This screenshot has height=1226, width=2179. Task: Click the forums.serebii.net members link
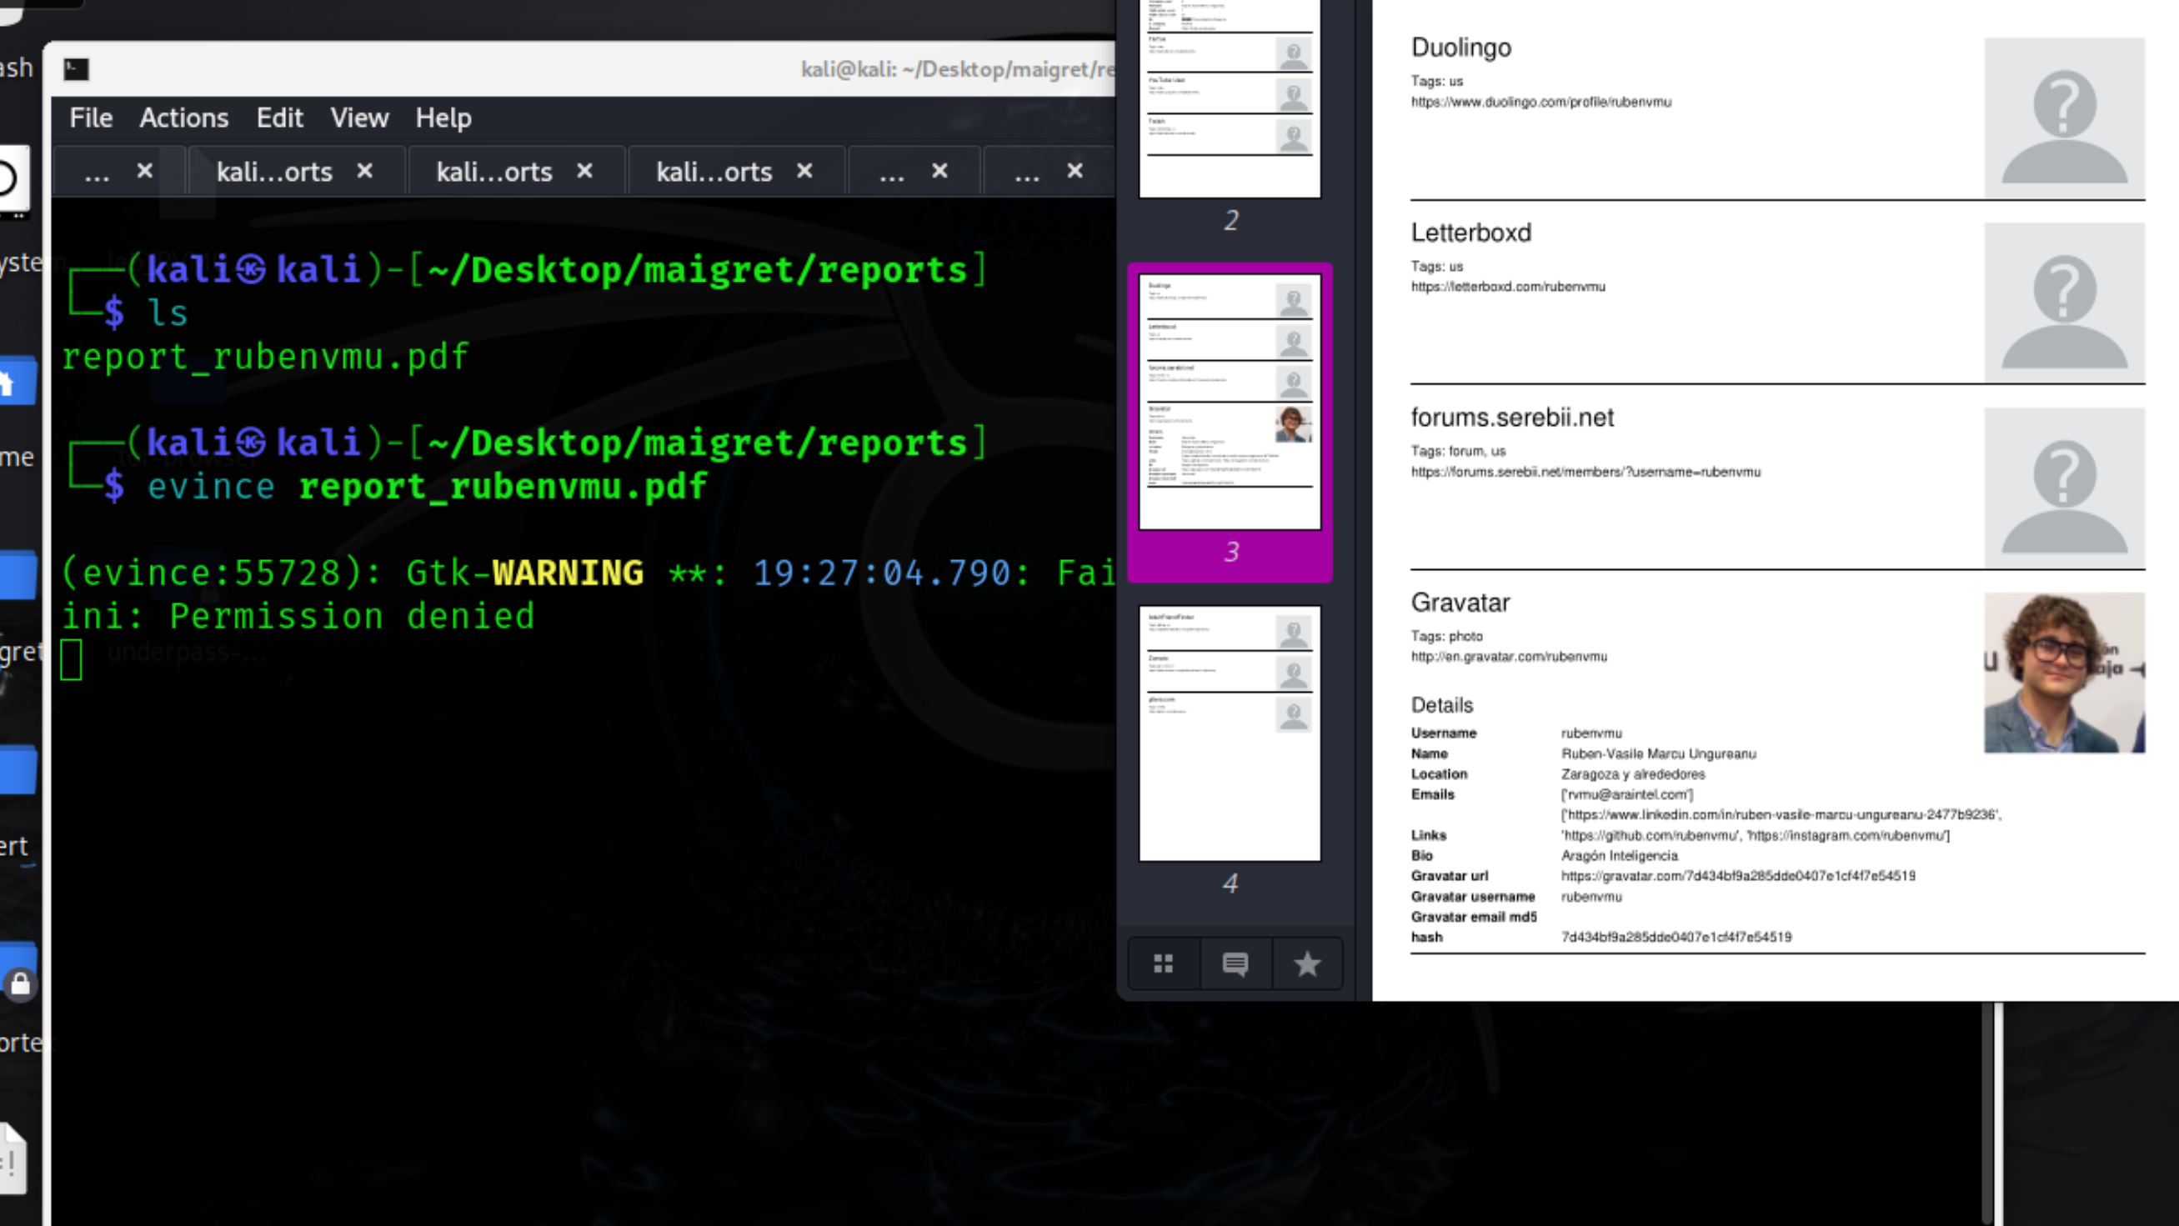click(1585, 472)
